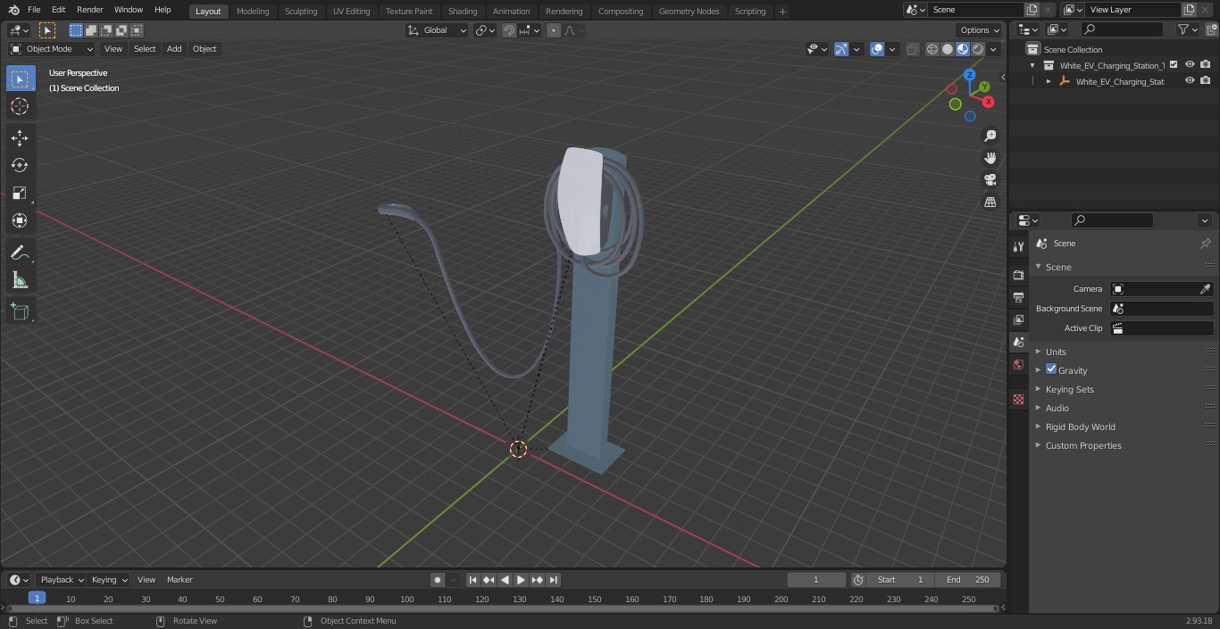Click the Z axis on navigation gizmo

click(x=970, y=75)
